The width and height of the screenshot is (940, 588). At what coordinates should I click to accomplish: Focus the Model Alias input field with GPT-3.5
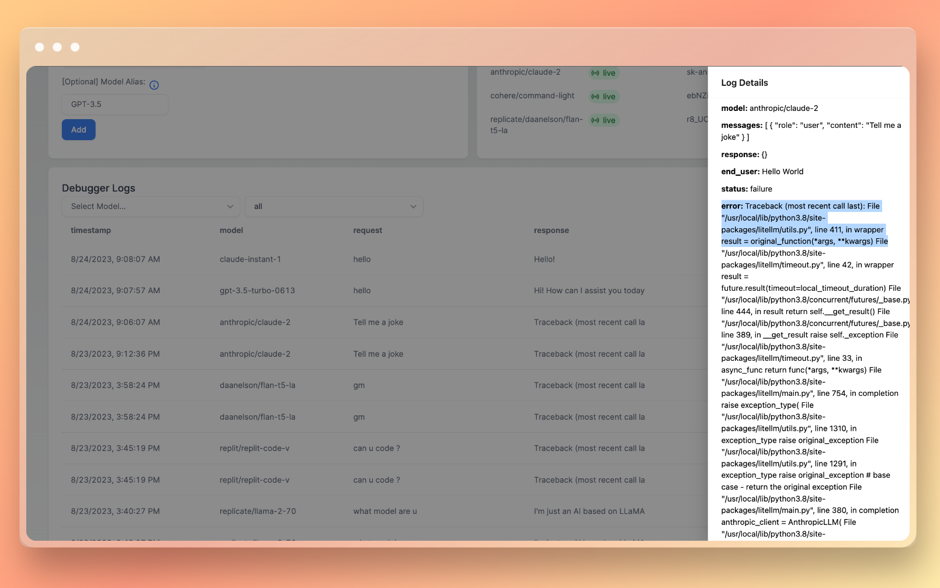tap(115, 105)
